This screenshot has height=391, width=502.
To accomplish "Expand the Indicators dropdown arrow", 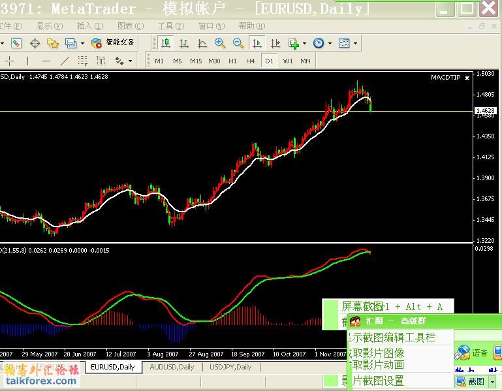I will (304, 43).
